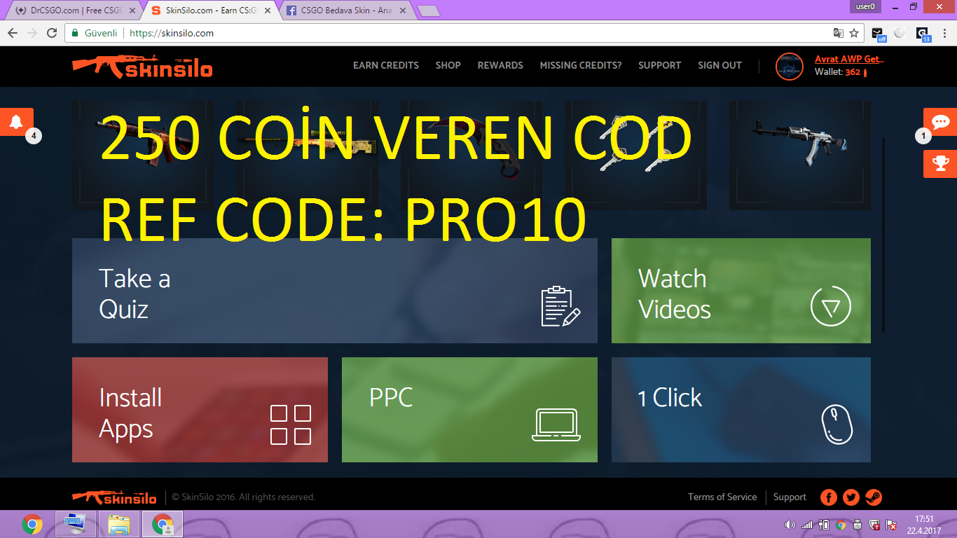Screen dimensions: 957x538
Task: Open the Earn Credits menu
Action: coord(386,65)
